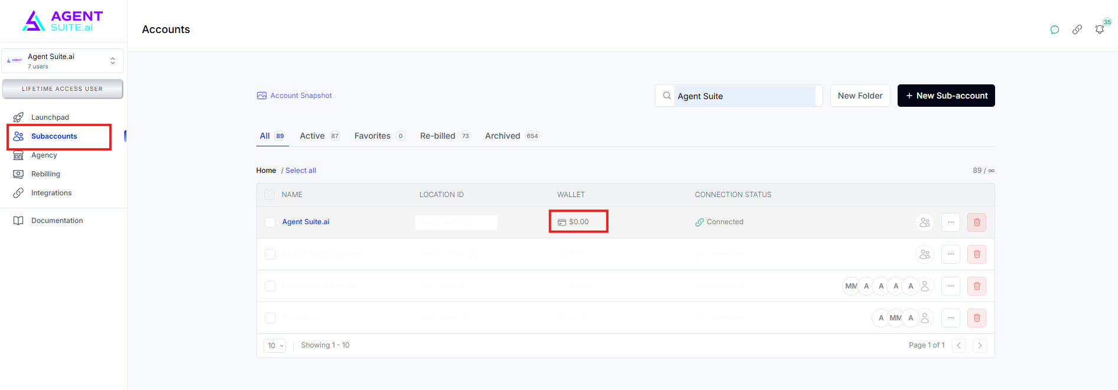1118x390 pixels.
Task: Open Launchpad in the sidebar
Action: (x=50, y=117)
